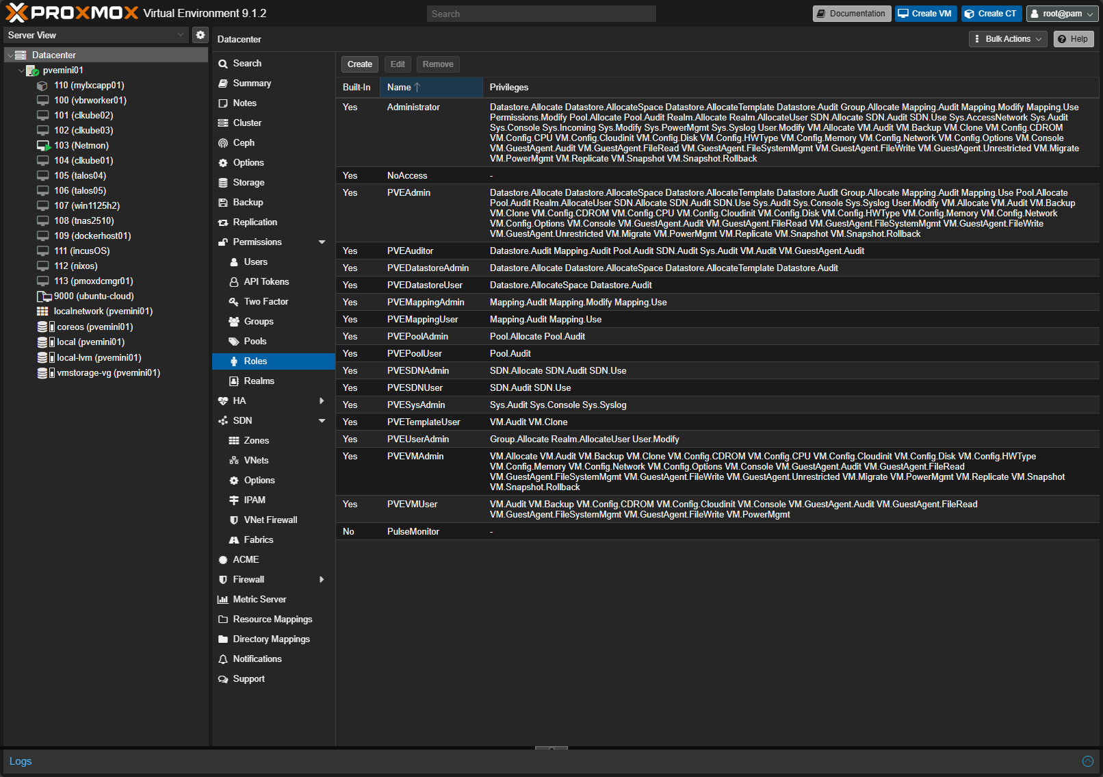Open the Support panel
The height and width of the screenshot is (777, 1103).
click(248, 678)
